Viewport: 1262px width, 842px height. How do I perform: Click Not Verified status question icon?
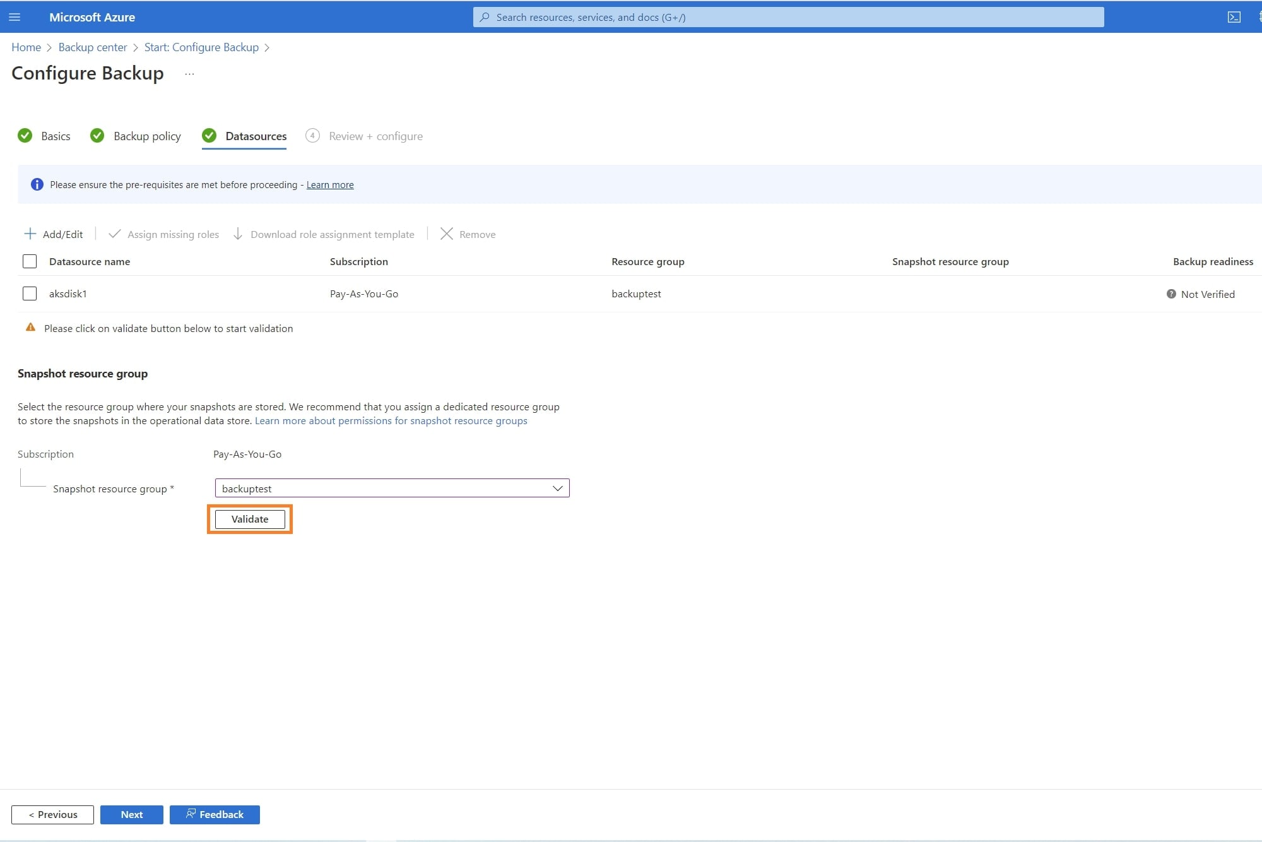pos(1171,294)
